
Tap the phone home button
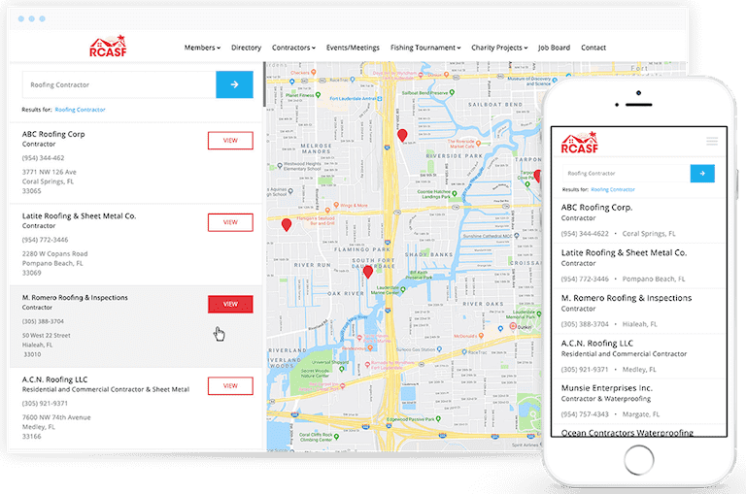(x=638, y=460)
